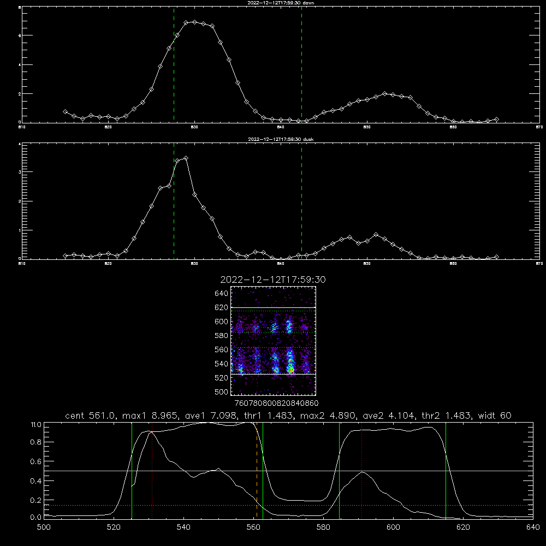This screenshot has width=546, height=546.
Task: Click y-axis label 0.6 of bottom plot
Action: click(36, 461)
